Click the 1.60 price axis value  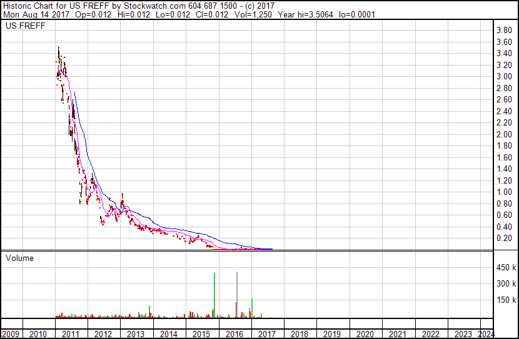(504, 157)
